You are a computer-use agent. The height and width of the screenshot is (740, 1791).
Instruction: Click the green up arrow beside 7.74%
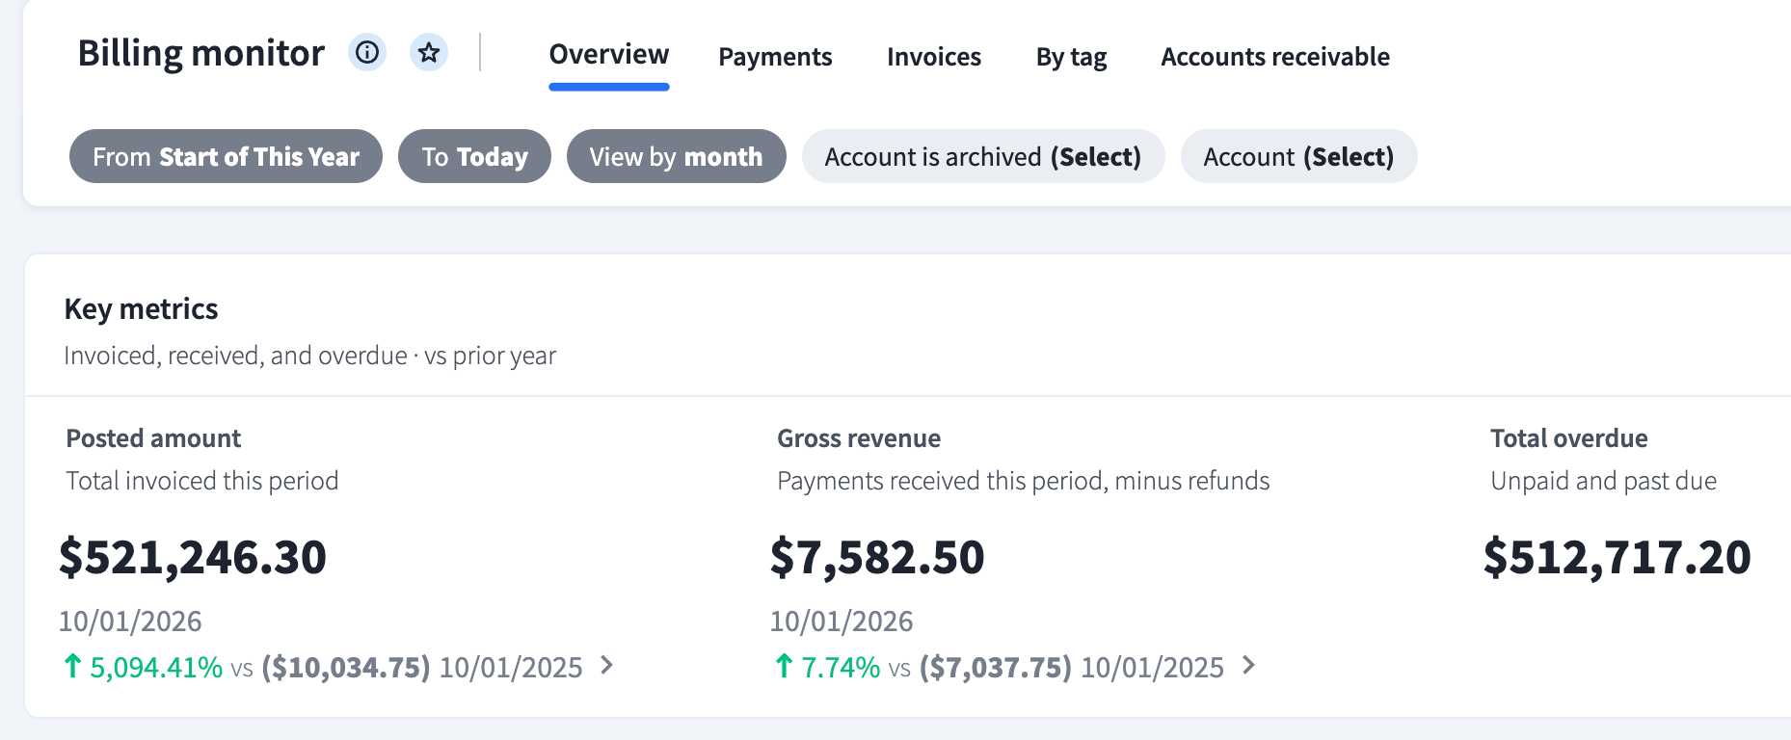tap(784, 666)
